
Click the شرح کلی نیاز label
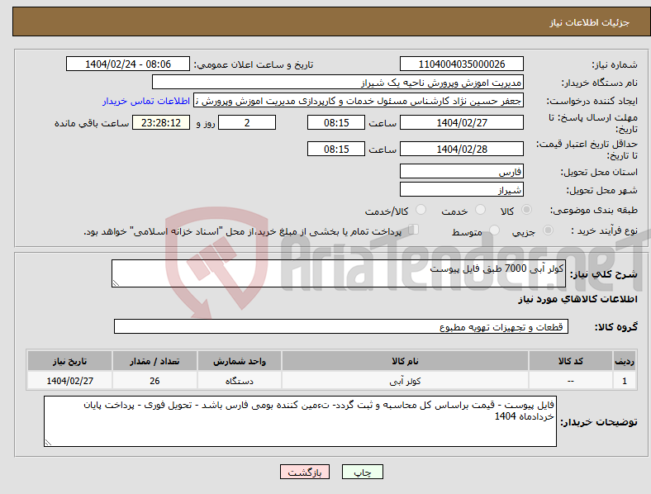click(x=603, y=274)
